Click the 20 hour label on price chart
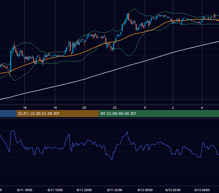 [x=84, y=108]
